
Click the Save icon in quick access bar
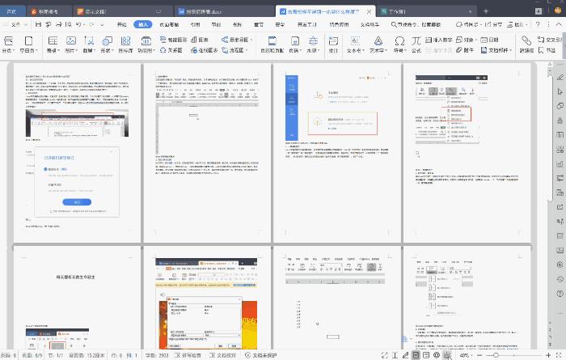[39, 24]
